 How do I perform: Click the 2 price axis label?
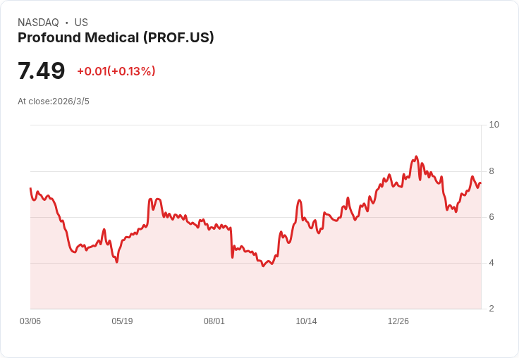(491, 309)
